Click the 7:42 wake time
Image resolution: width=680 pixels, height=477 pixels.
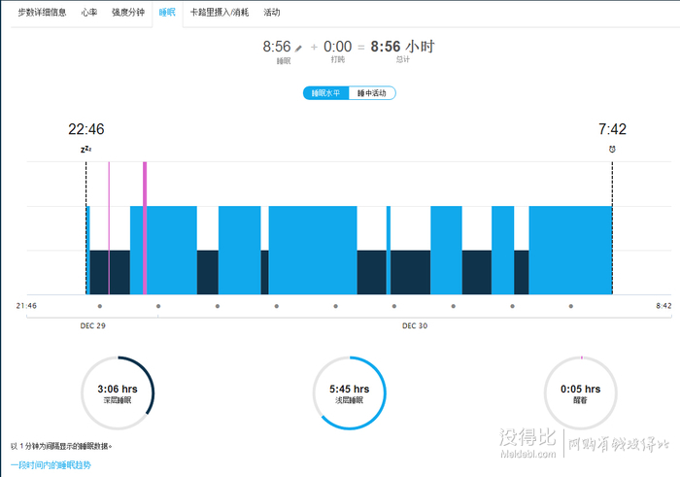[612, 129]
